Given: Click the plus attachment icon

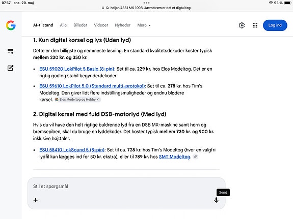Looking at the screenshot, I should (x=35, y=200).
